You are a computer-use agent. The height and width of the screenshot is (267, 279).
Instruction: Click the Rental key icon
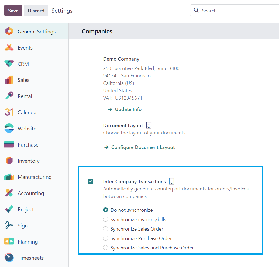9,96
